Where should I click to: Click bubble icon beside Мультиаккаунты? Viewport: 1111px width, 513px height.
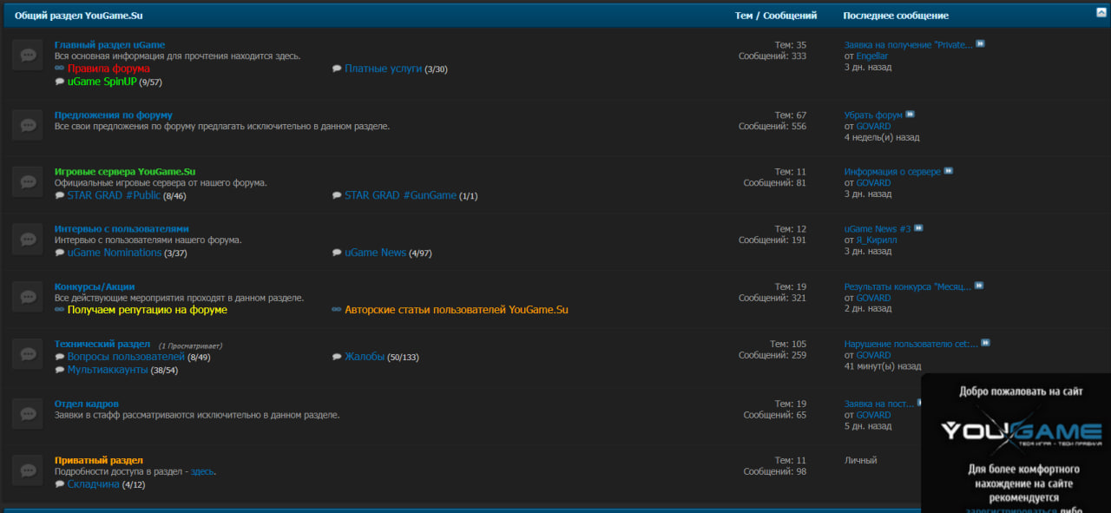pos(60,370)
